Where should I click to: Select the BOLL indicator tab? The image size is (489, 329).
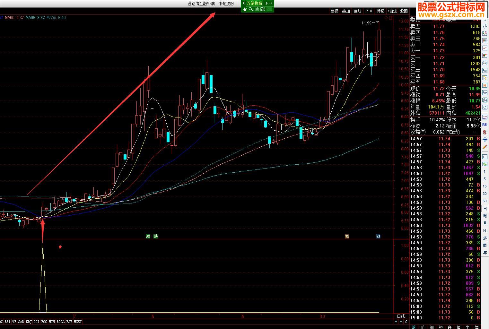pos(60,321)
